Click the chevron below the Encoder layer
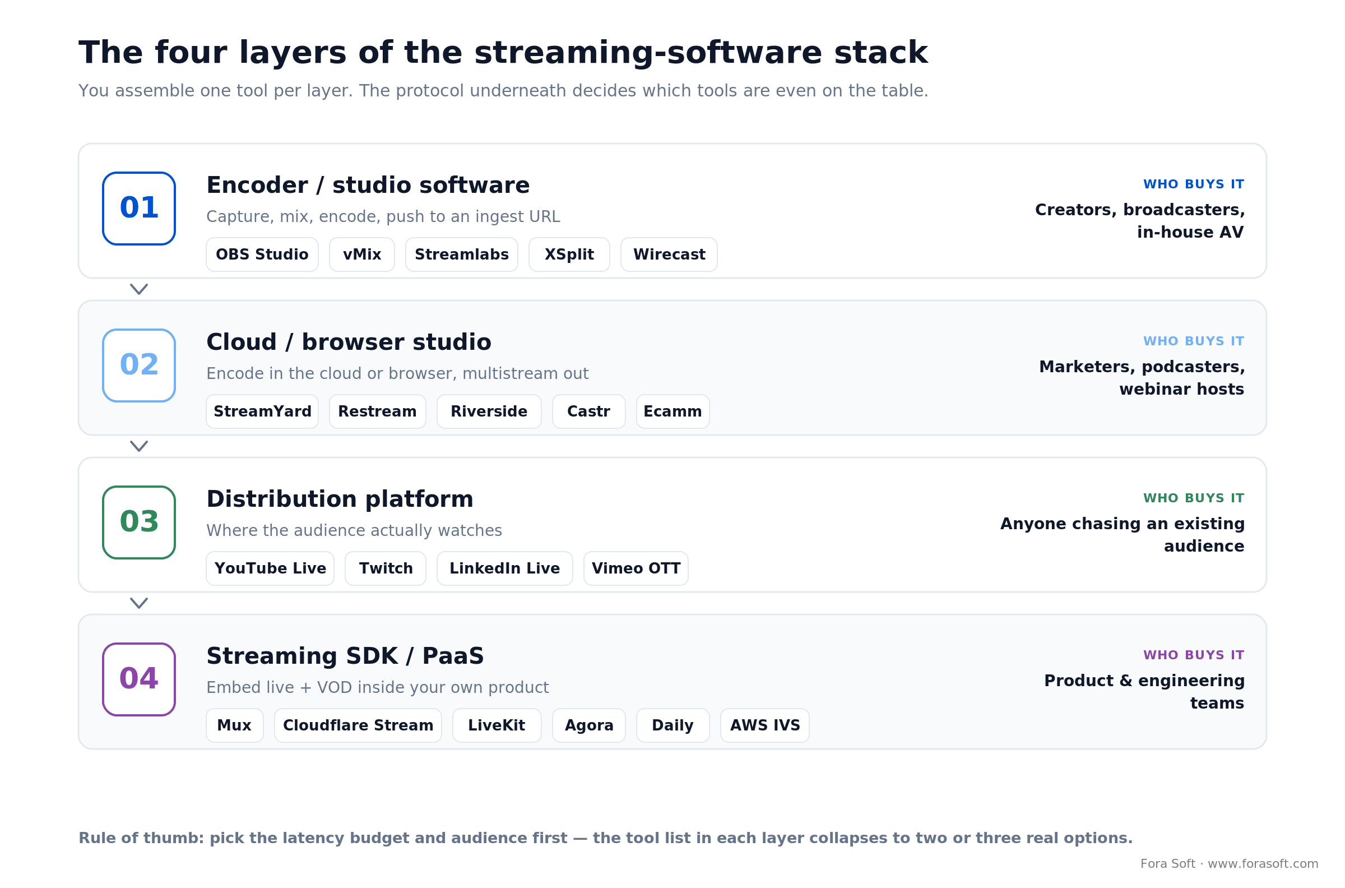 pyautogui.click(x=138, y=289)
